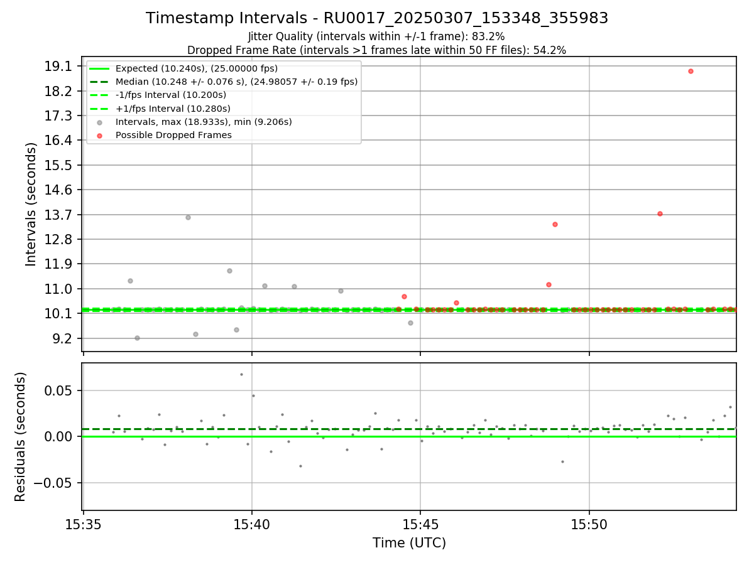Select the Dropped Frame Rate 54.2% line
Image resolution: width=754 pixels, height=565 pixels.
376,50
